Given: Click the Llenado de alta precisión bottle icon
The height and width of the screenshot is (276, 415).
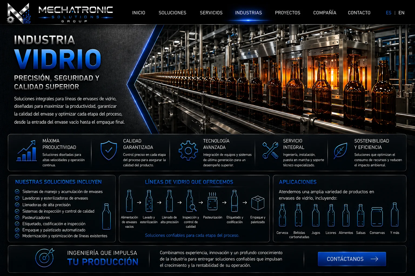Looking at the screenshot, I should [x=169, y=201].
